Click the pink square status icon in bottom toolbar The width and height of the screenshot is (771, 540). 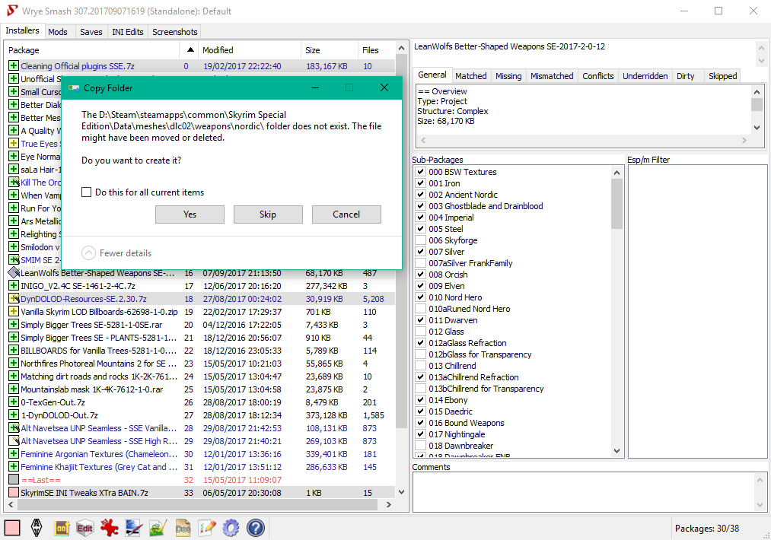tap(12, 528)
